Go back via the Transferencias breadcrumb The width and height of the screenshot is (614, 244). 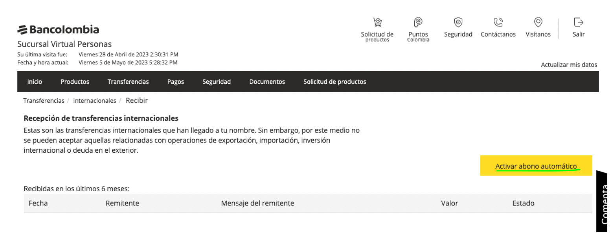click(44, 100)
